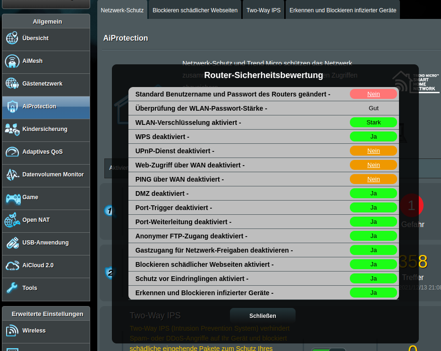Click Nein link for PING über WAN

373,179
